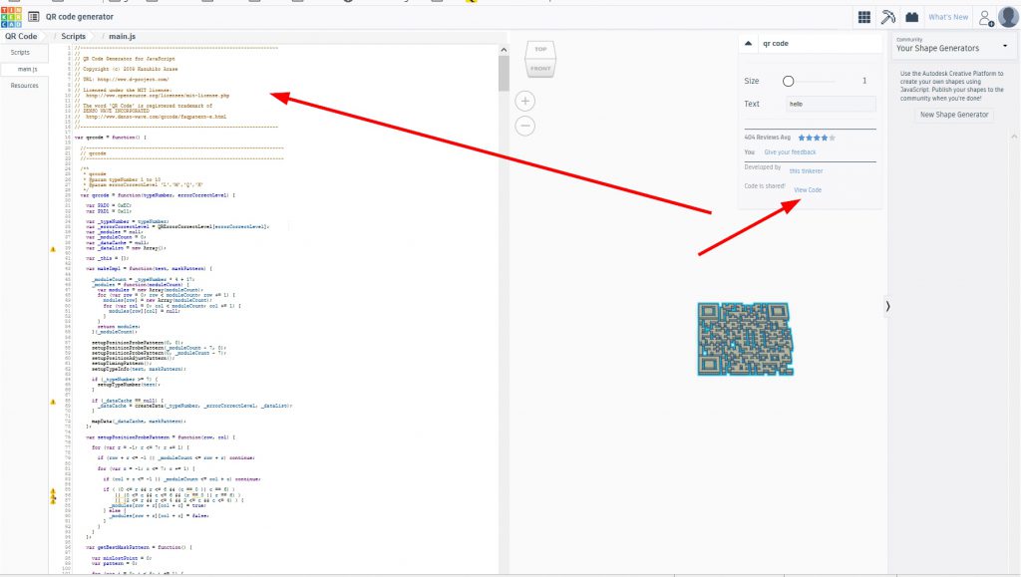Open the Your Shape Generators dropdown
The height and width of the screenshot is (577, 1021).
(x=951, y=45)
